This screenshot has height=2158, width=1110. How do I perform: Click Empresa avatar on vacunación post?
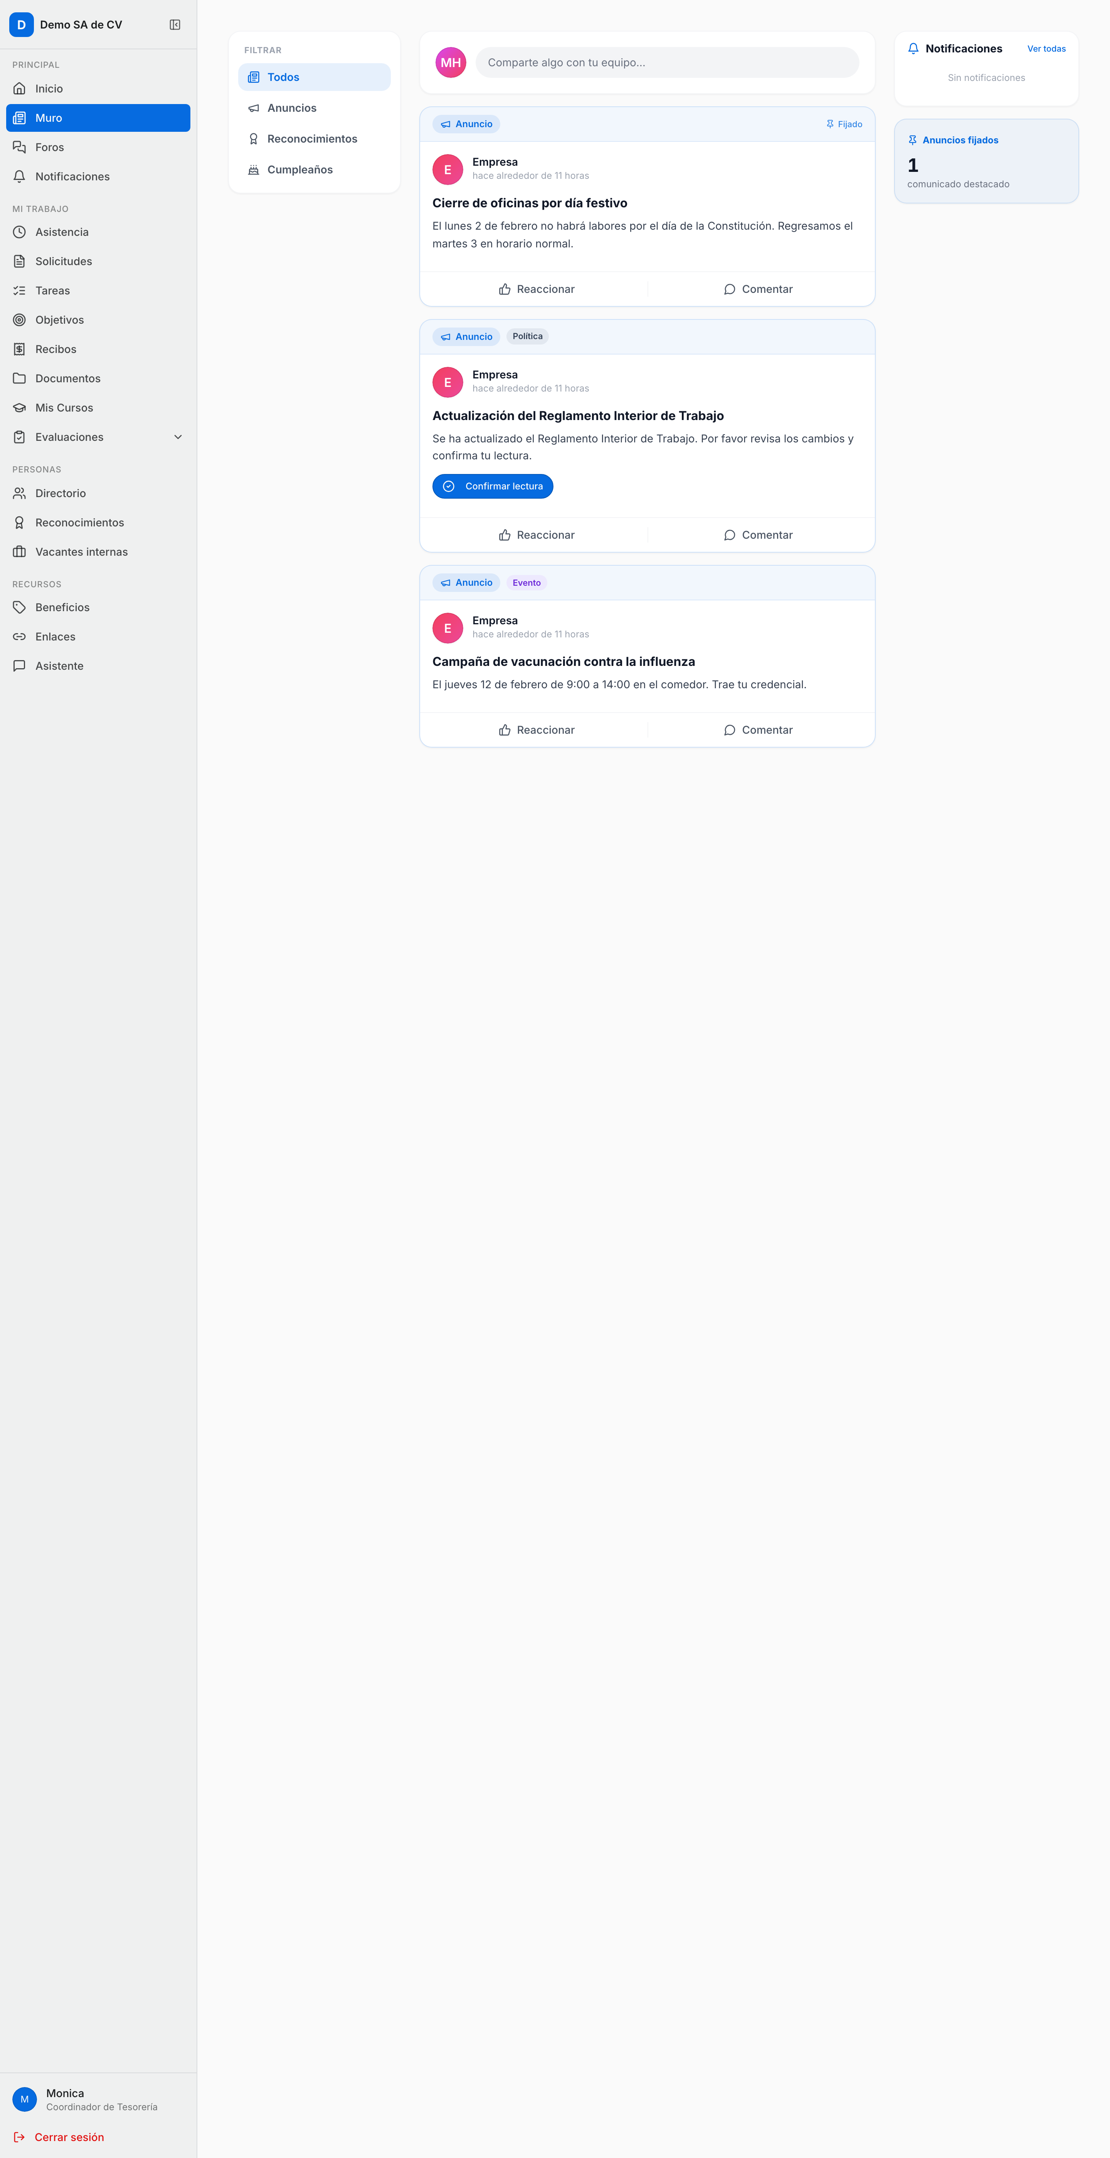447,628
